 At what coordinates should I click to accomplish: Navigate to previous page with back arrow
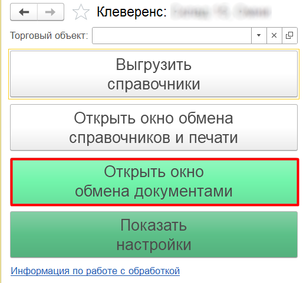(24, 12)
